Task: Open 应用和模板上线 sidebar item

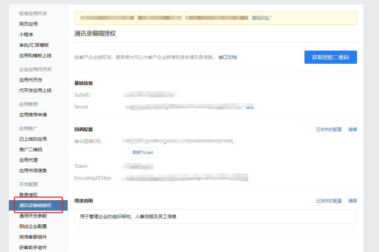Action: coord(35,56)
